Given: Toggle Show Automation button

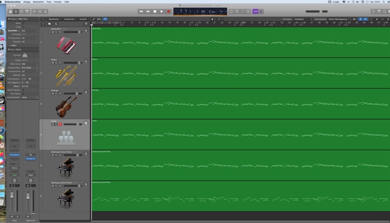Looking at the screenshot, I should [94, 19].
